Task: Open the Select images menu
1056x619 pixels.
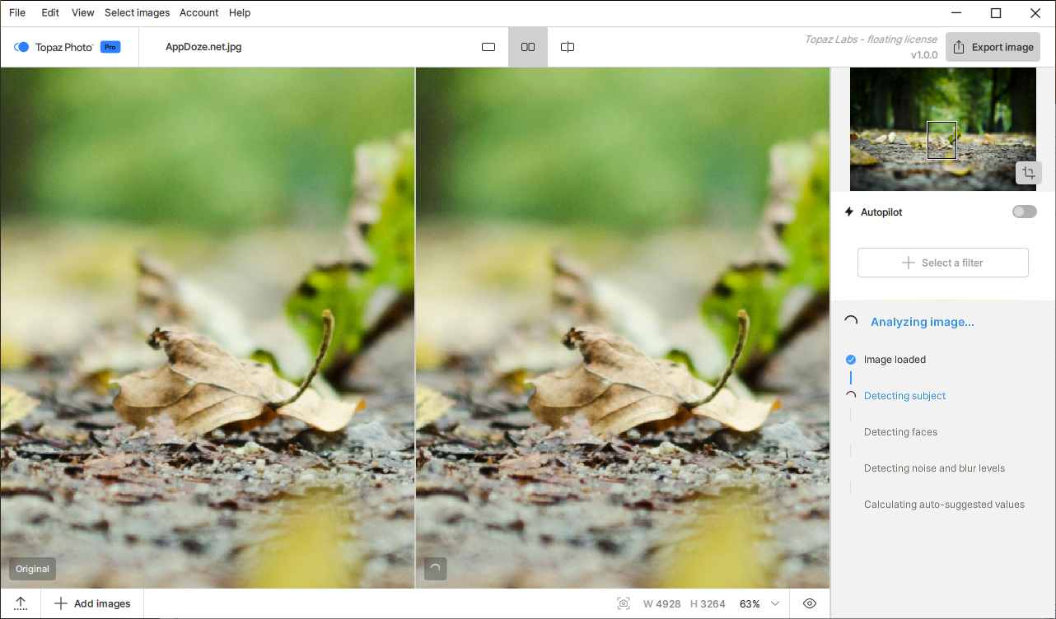Action: pos(137,12)
